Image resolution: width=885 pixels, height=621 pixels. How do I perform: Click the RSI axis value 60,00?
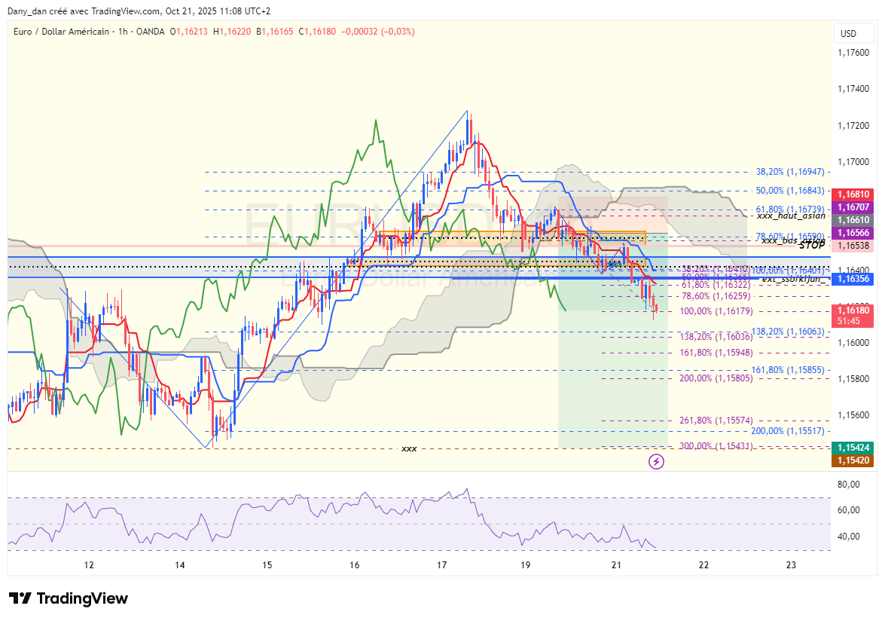click(849, 510)
